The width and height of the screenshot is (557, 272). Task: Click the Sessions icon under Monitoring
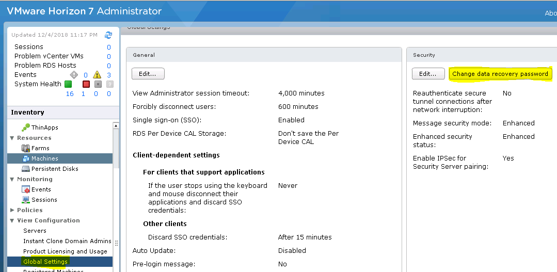[x=26, y=200]
